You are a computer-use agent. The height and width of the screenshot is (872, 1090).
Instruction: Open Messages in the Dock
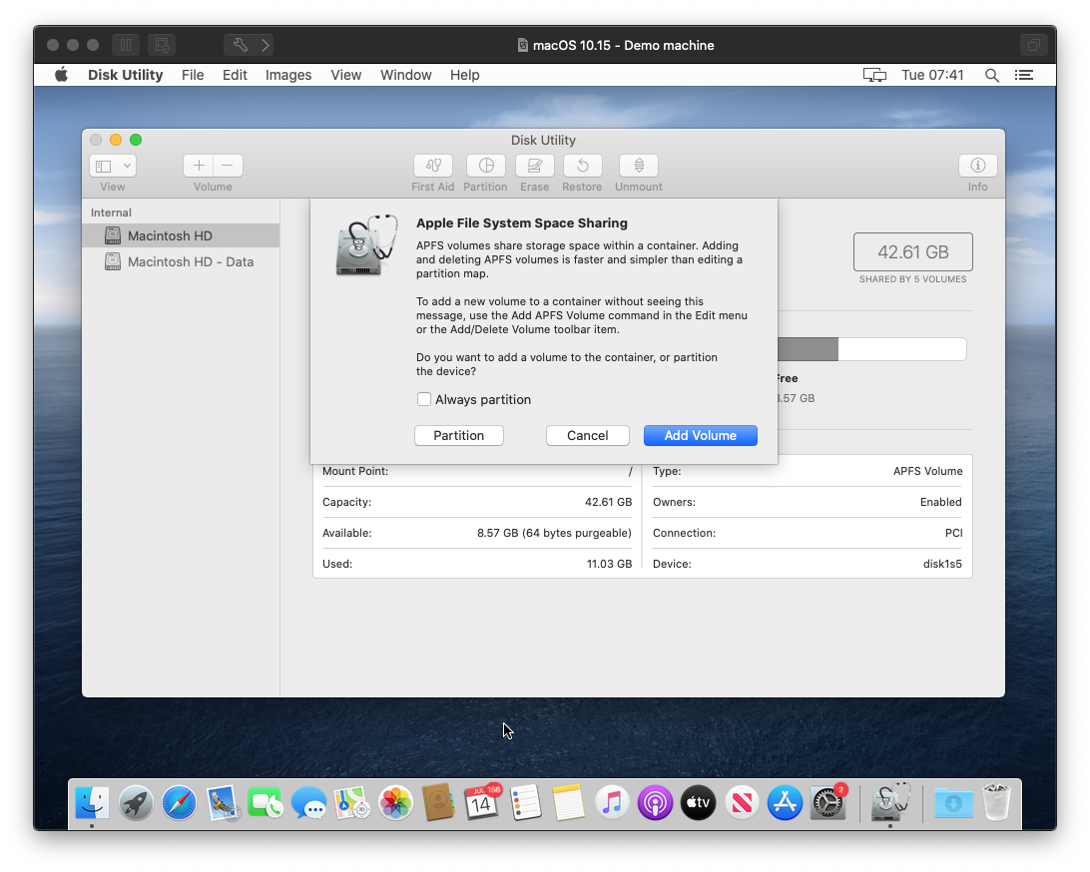308,803
